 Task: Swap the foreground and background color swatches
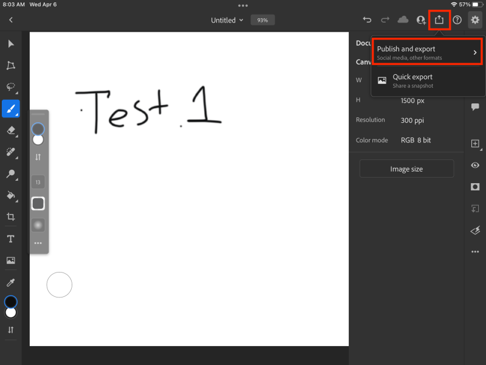[x=10, y=328]
